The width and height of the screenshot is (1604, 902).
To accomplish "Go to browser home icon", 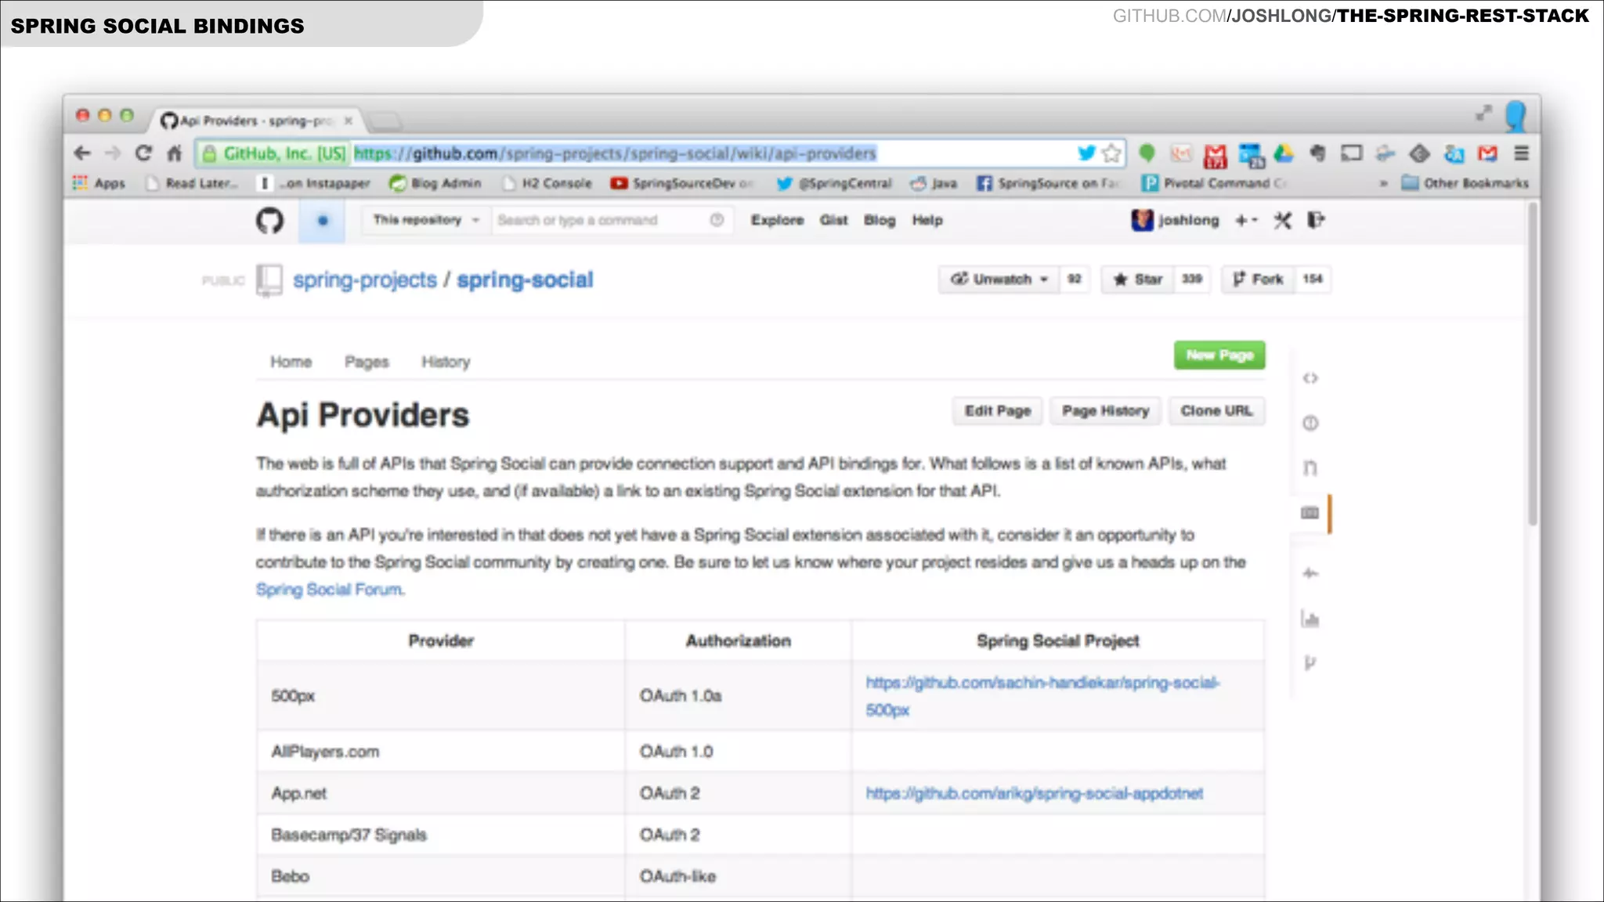I will (175, 153).
